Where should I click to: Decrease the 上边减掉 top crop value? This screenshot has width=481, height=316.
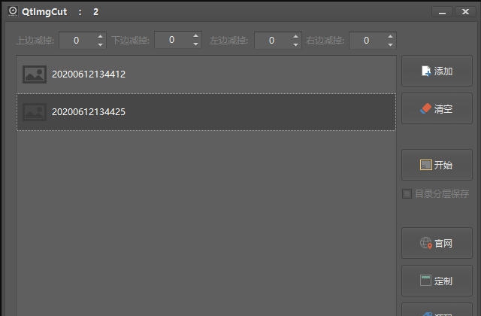click(x=100, y=44)
